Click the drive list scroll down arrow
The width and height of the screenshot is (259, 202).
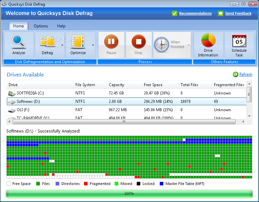click(x=249, y=116)
